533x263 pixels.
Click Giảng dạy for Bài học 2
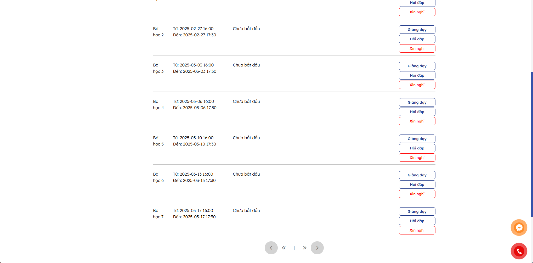click(x=417, y=30)
